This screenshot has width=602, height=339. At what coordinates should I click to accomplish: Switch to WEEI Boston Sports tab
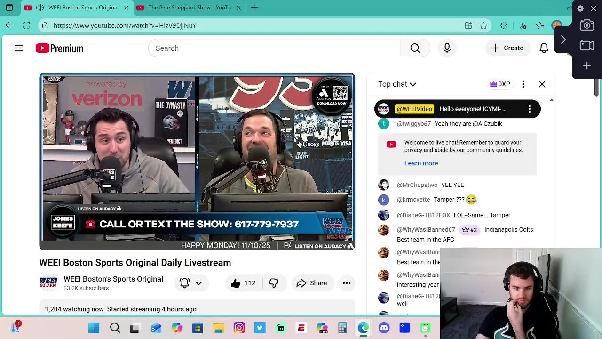point(78,8)
